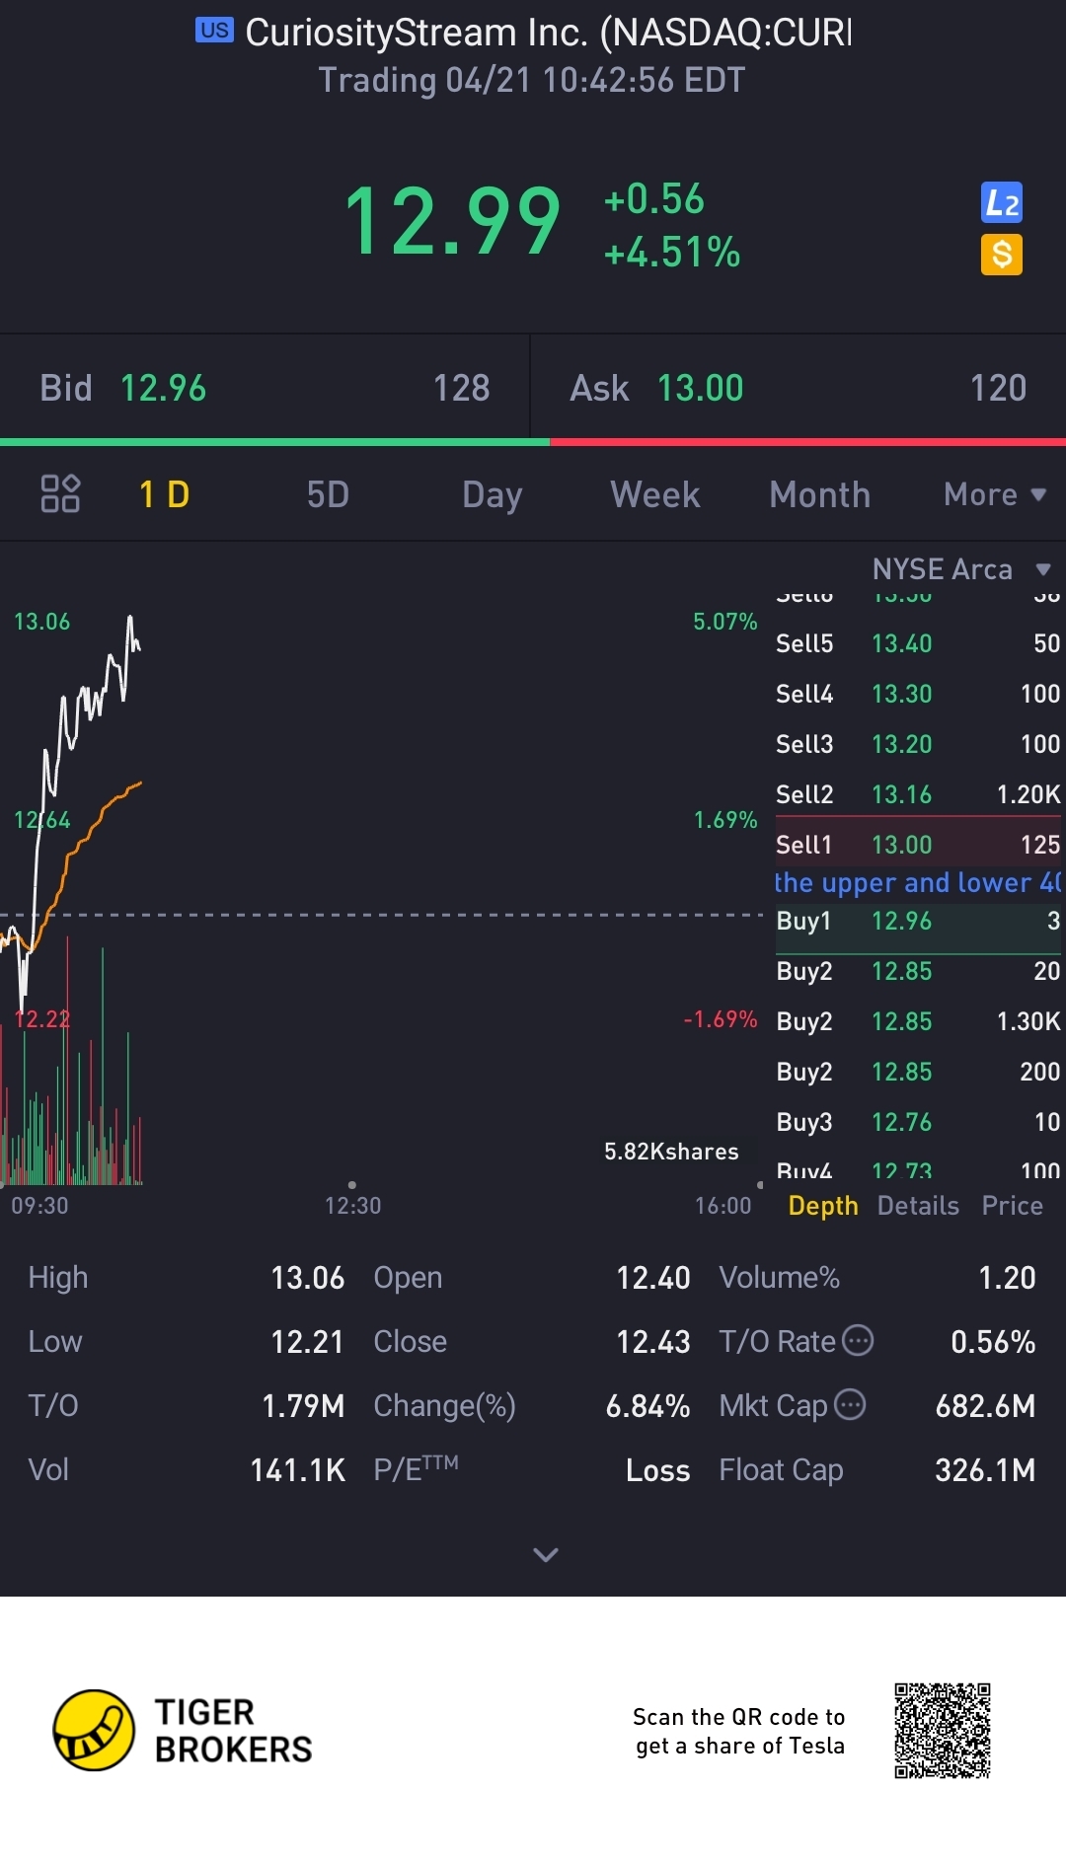Tap the T/O 1.79M value
Image resolution: width=1066 pixels, height=1865 pixels.
click(303, 1406)
